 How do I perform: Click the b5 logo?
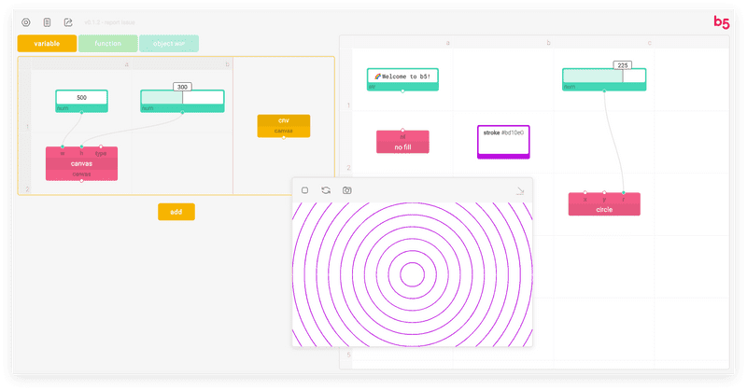point(721,21)
